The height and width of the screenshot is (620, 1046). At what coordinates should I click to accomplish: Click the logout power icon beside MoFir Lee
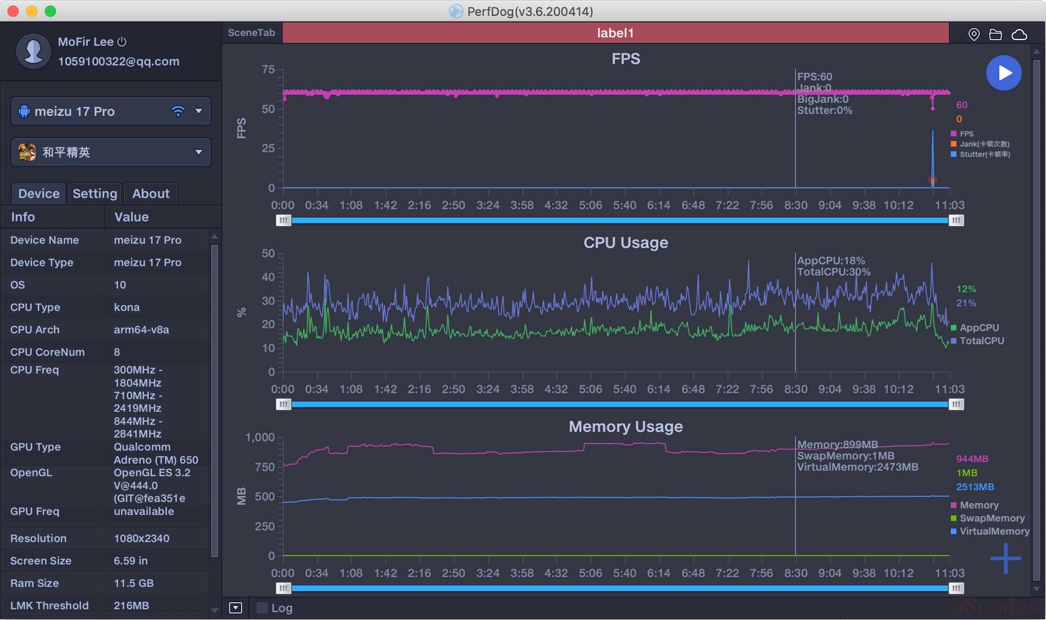pos(122,42)
